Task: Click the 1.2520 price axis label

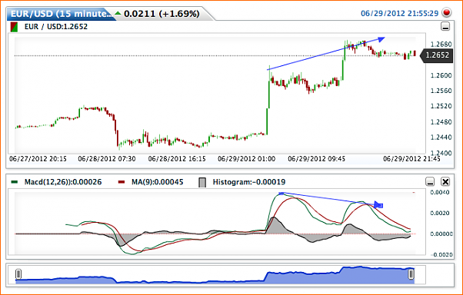Action: (x=441, y=106)
